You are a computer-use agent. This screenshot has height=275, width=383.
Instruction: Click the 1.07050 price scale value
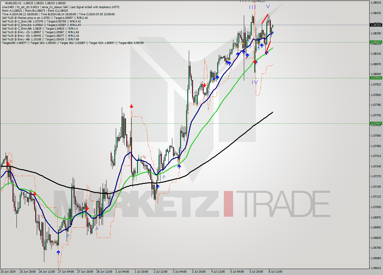(x=376, y=207)
